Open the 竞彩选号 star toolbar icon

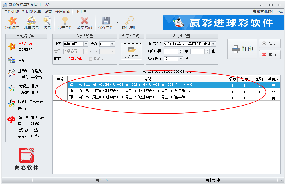pos(12,23)
